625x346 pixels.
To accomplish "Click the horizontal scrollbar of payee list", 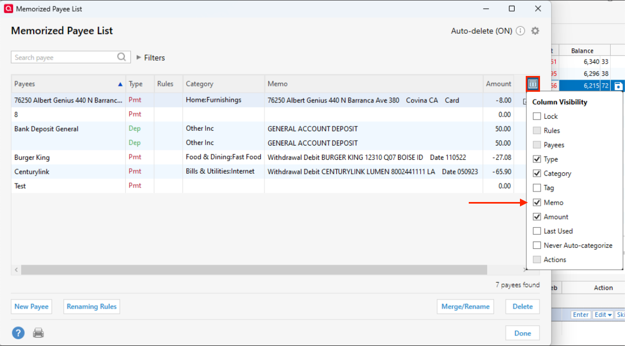I will (253, 270).
